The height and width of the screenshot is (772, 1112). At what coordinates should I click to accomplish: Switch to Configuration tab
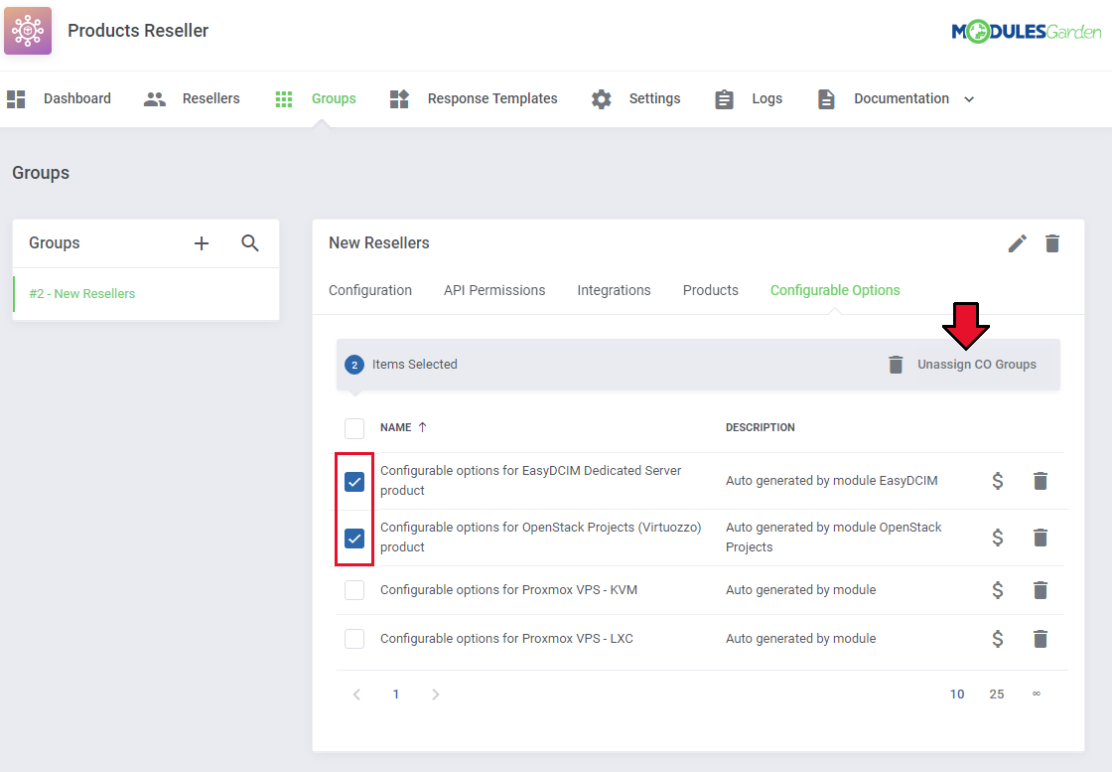tap(370, 290)
